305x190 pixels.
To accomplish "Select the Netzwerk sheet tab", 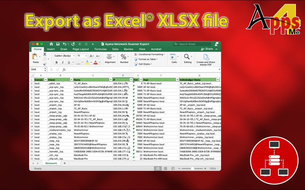I will 51,163.
